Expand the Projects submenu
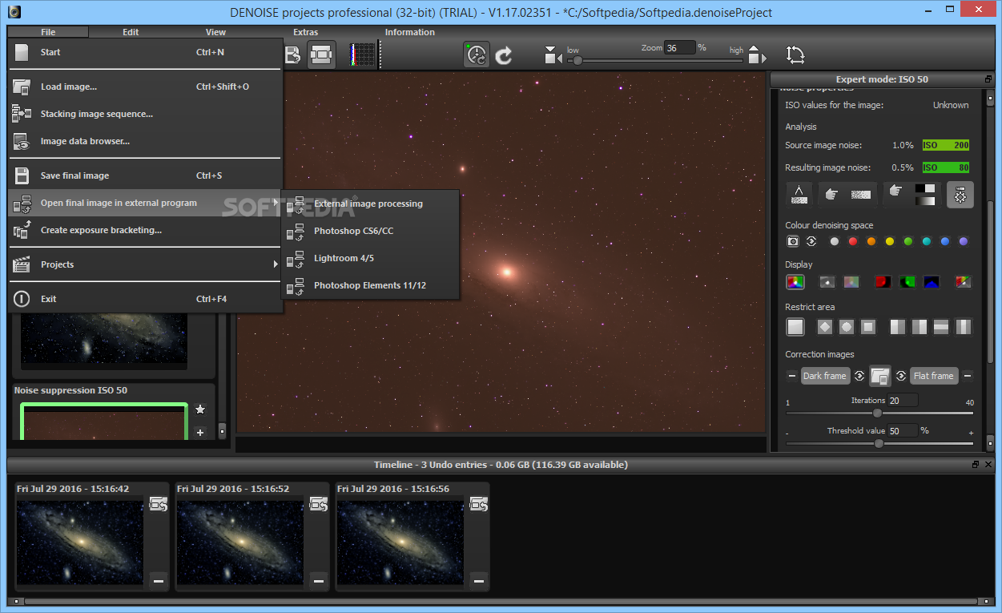Screen dimensions: 1002x613 point(145,264)
